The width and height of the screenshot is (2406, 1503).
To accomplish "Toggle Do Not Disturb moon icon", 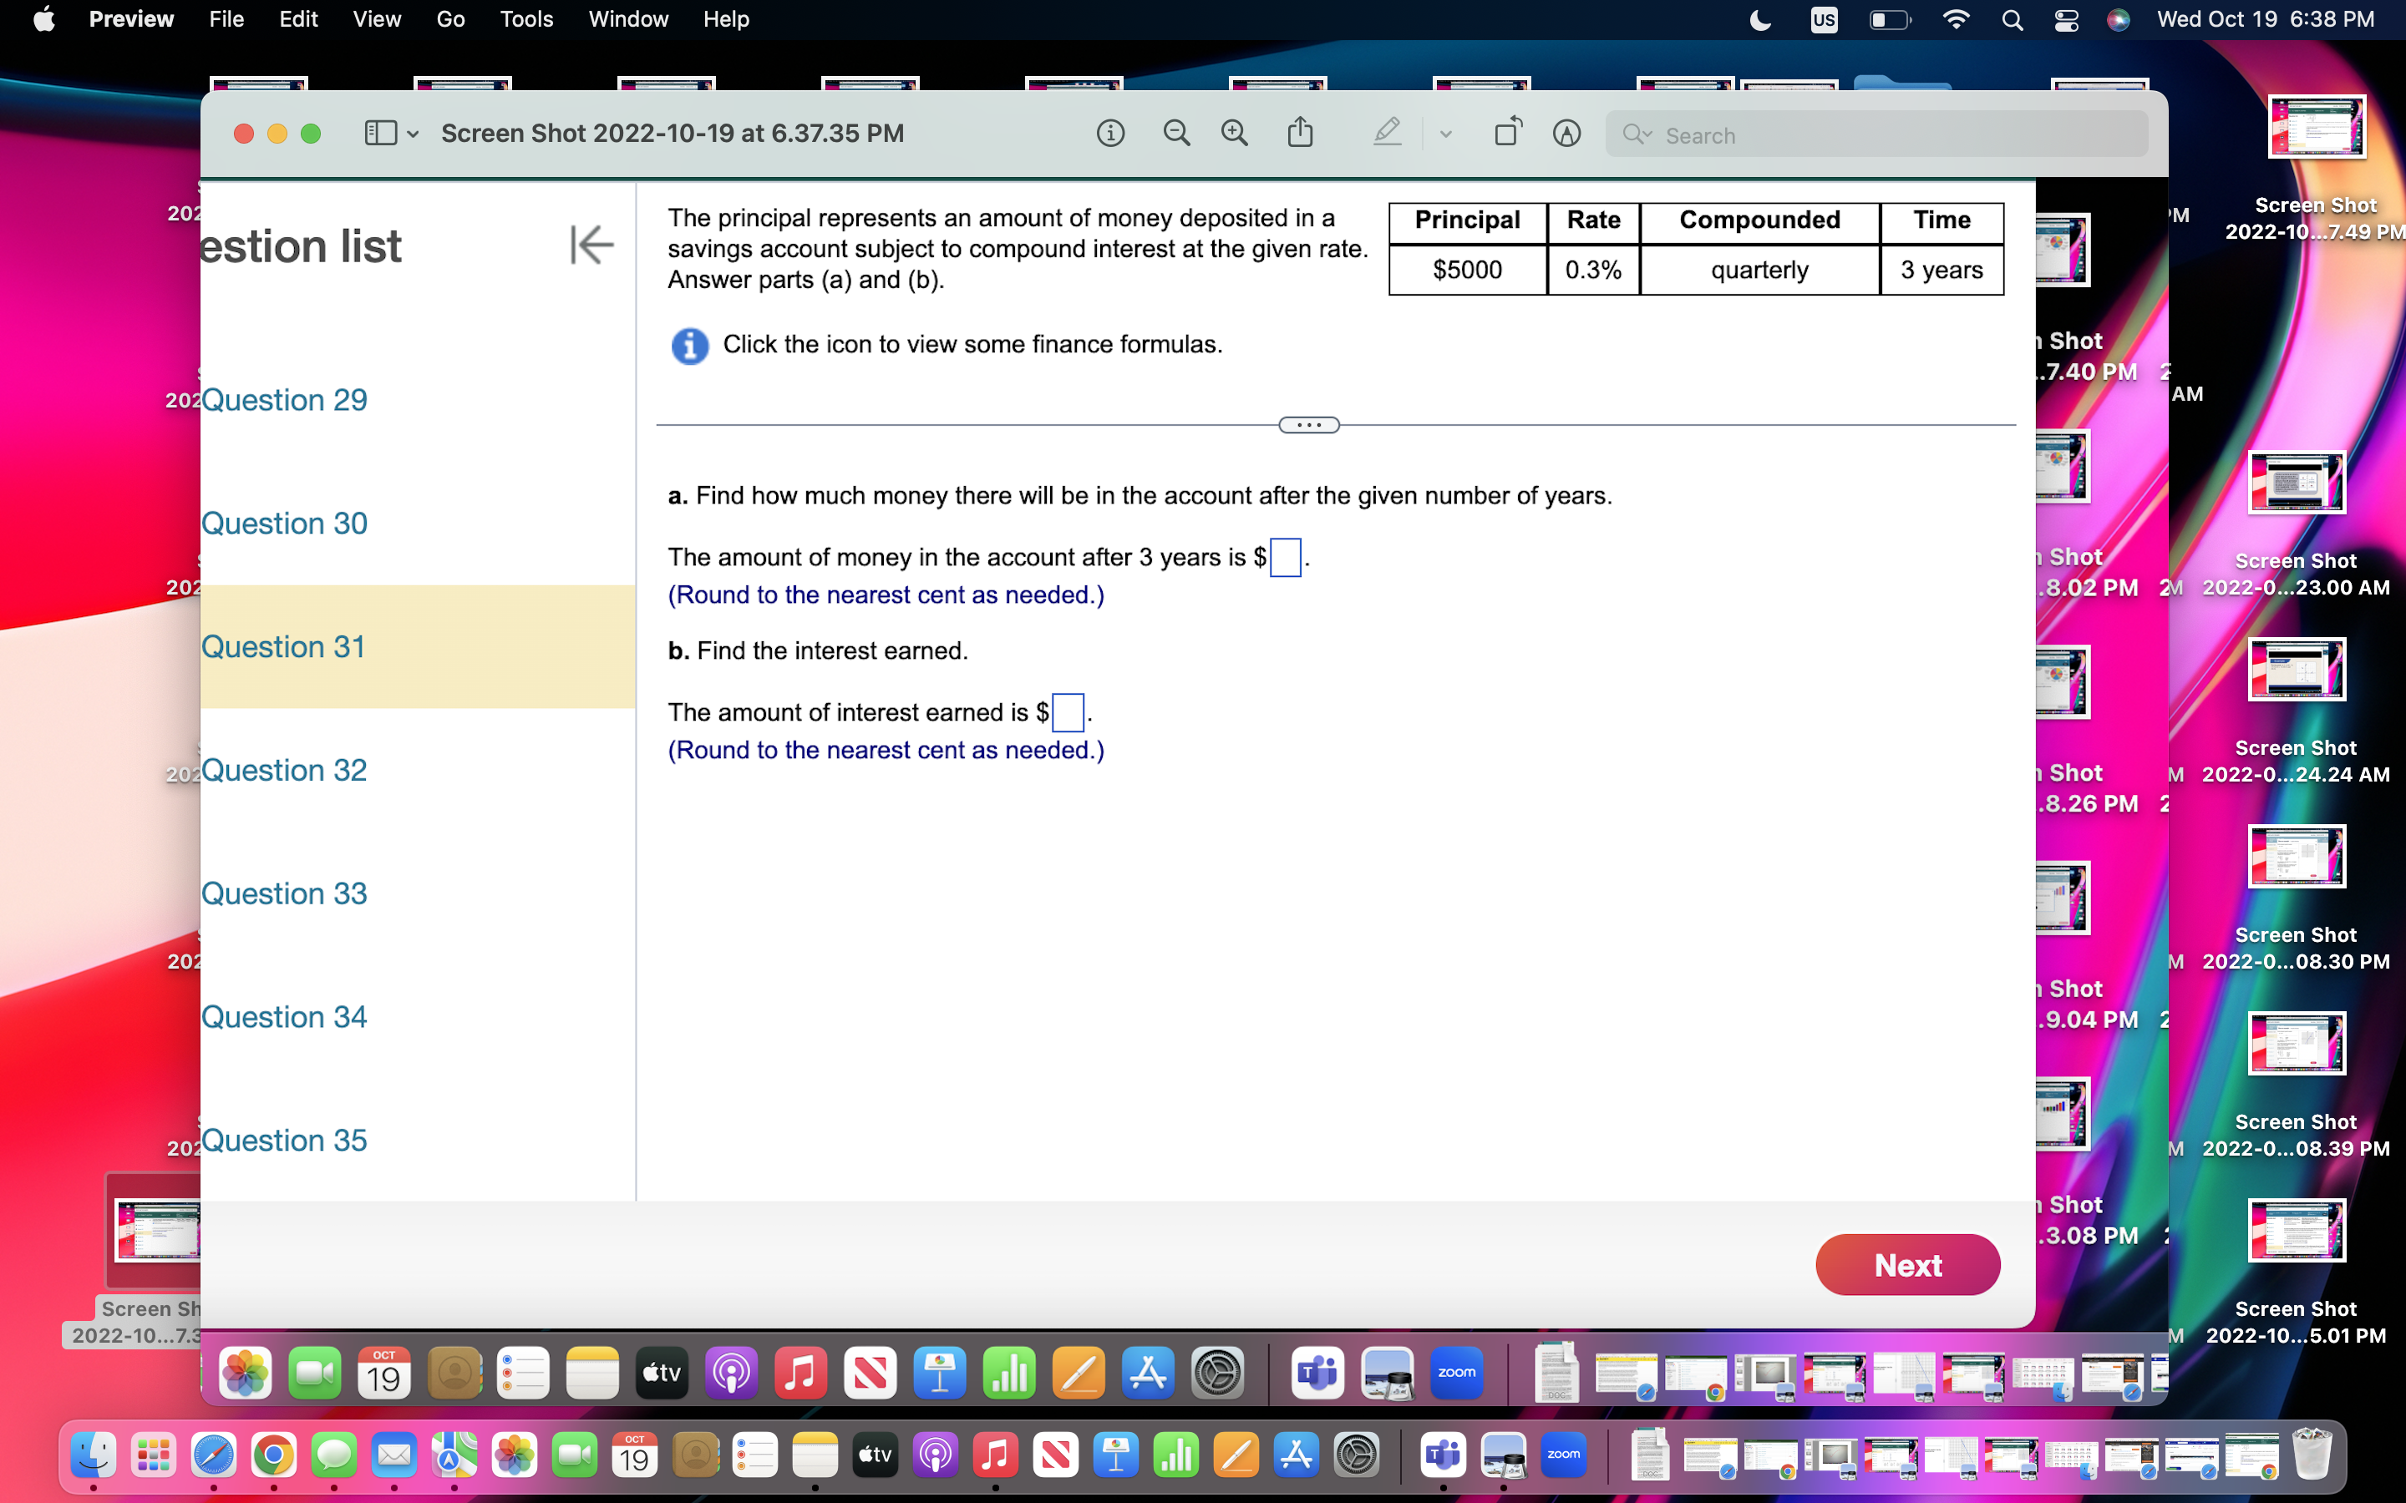I will coord(1759,20).
